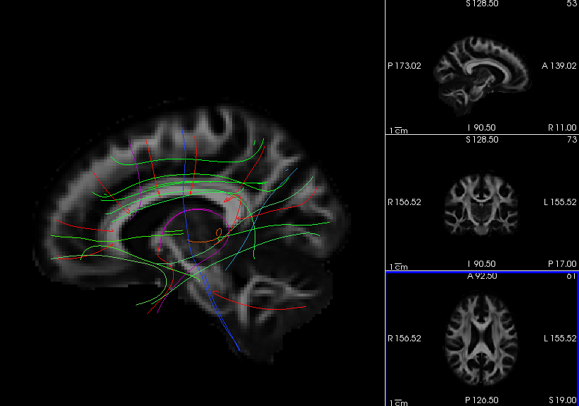This screenshot has width=579, height=406.
Task: Click the 1 cm scale bar in coronal panel
Action: pos(398,266)
